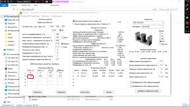
Task: Click into the second winding voltage field
Action: coord(30,76)
